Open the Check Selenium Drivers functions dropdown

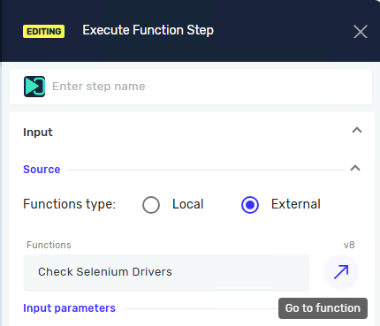(166, 272)
